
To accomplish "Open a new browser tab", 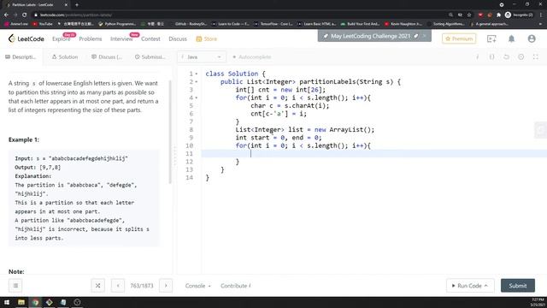I will [77, 5].
